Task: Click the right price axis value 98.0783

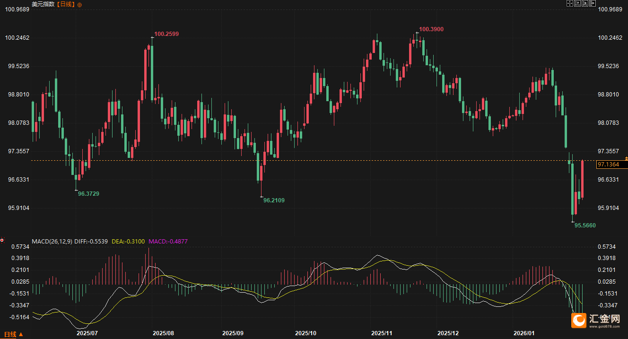Action: click(609, 123)
